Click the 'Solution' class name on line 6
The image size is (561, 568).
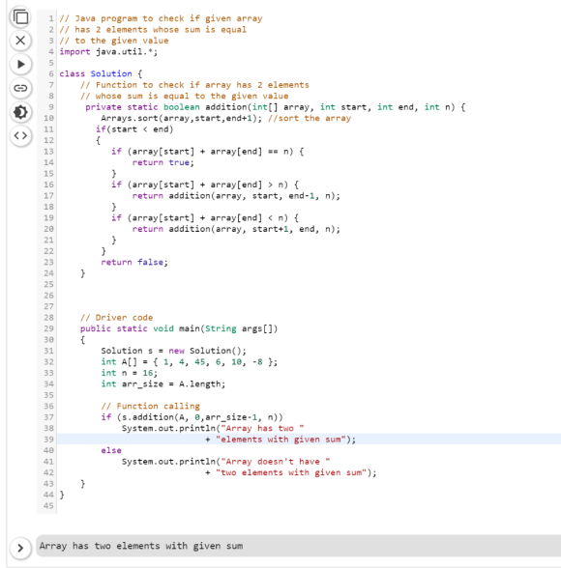coord(111,73)
